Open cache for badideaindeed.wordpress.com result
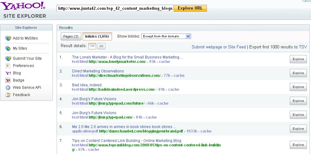Screen dimensions: 311x154 point(174,89)
